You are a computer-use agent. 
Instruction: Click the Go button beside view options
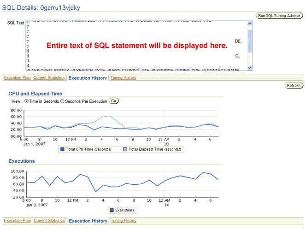[x=113, y=101]
